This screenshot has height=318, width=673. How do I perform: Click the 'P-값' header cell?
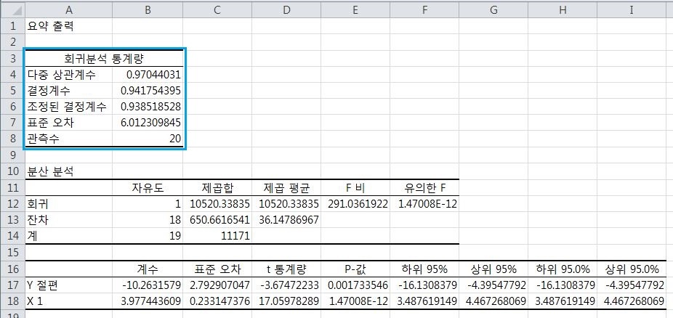(355, 269)
